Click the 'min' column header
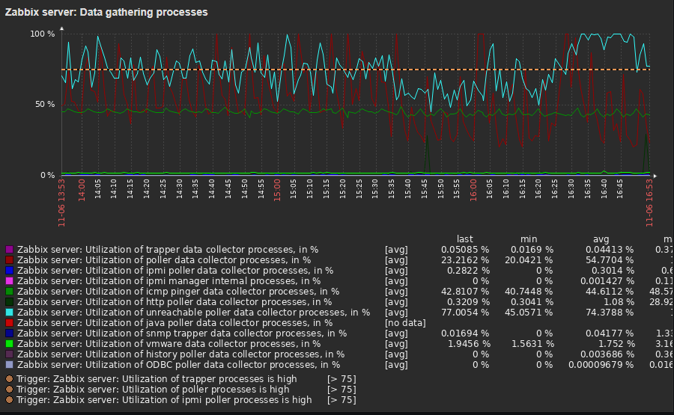 point(529,239)
